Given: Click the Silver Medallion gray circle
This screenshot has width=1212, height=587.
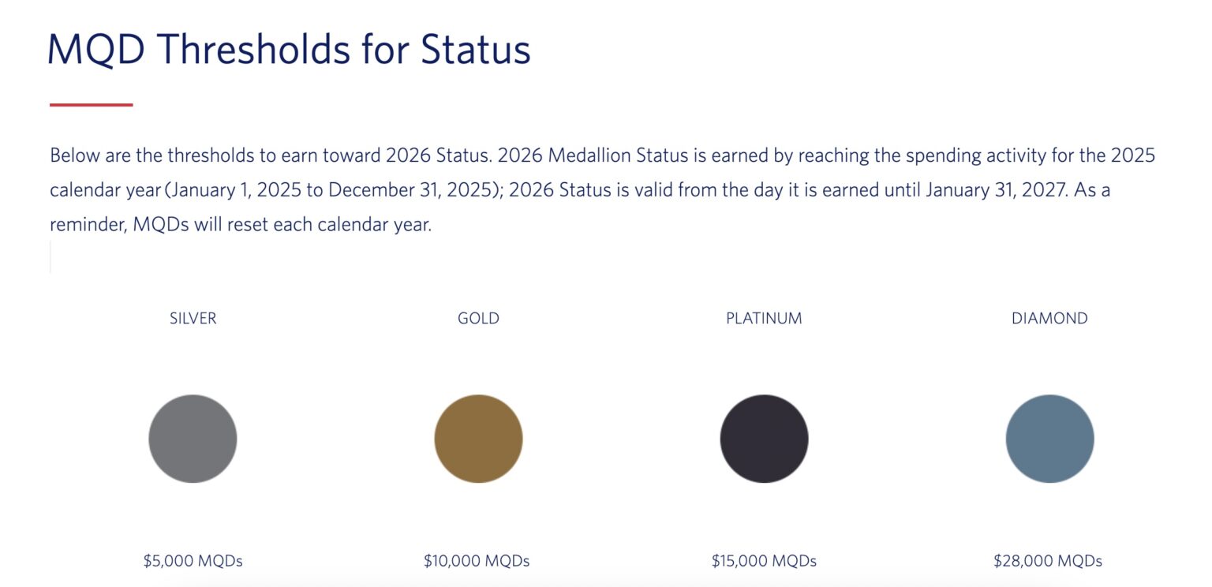Looking at the screenshot, I should pyautogui.click(x=193, y=439).
